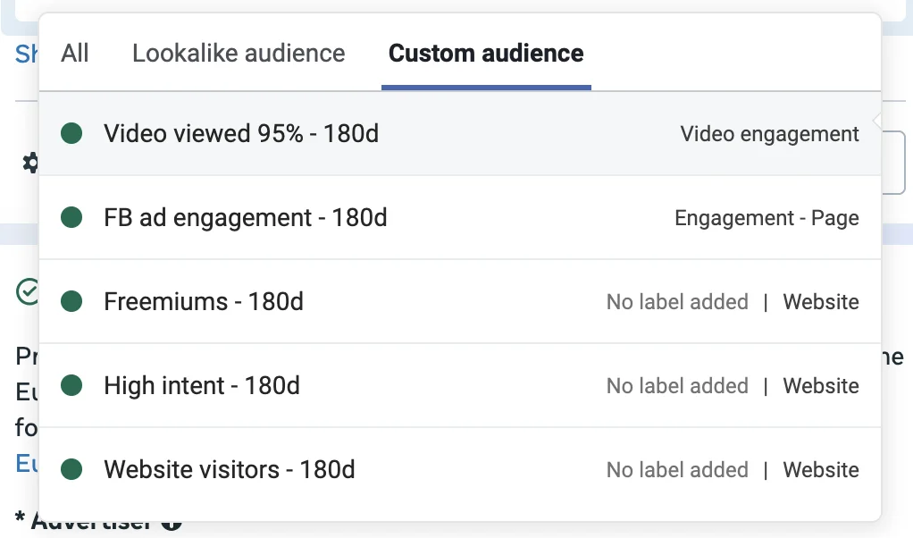913x538 pixels.
Task: Select the Custom audience tab
Action: 486,53
